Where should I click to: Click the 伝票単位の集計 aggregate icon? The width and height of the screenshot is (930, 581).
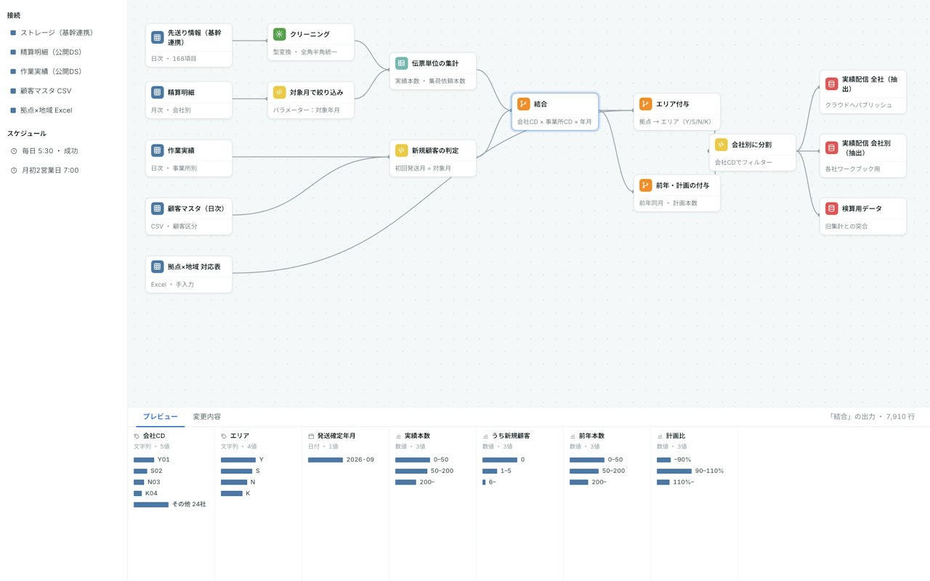click(x=401, y=63)
